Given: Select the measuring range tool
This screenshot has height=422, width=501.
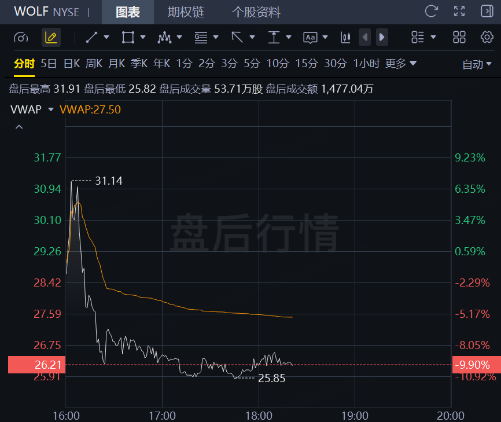Looking at the screenshot, I should tap(274, 38).
